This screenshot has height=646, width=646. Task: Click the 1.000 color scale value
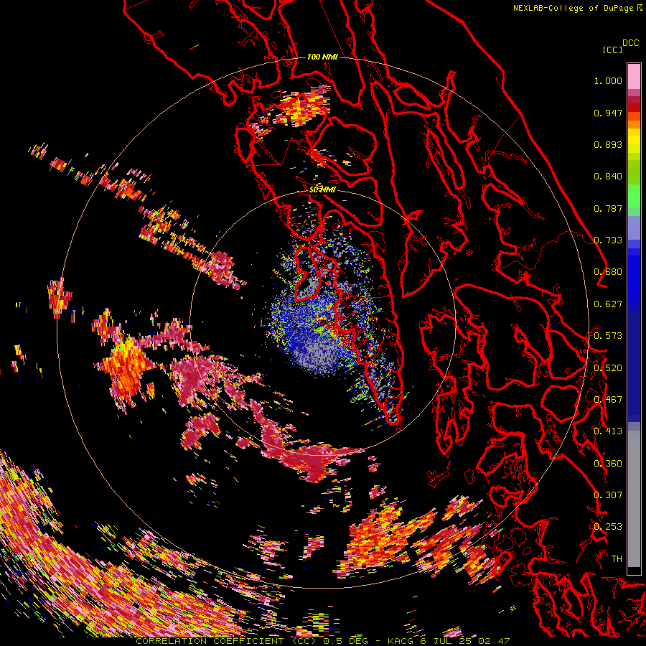[608, 80]
